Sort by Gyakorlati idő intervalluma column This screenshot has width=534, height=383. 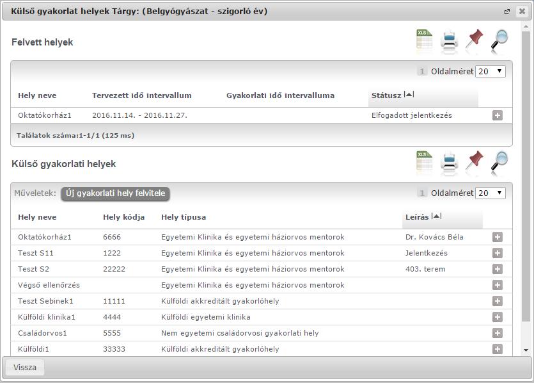280,95
